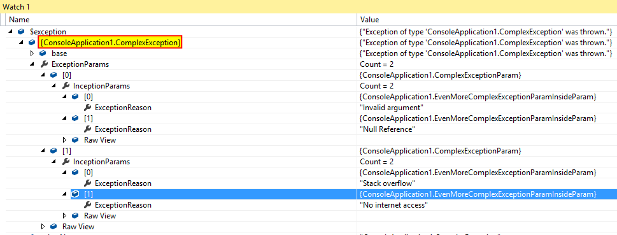Click the wrench icon of "Invalid argument" ExceptionReason

(x=87, y=108)
